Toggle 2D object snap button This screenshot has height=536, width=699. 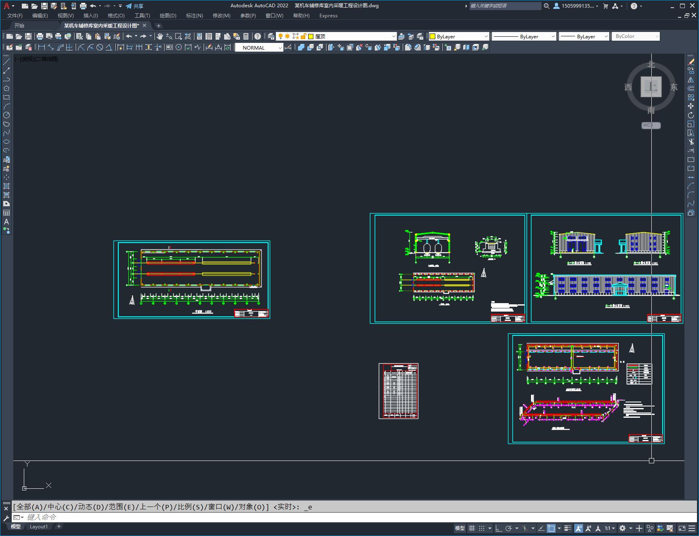click(x=551, y=528)
